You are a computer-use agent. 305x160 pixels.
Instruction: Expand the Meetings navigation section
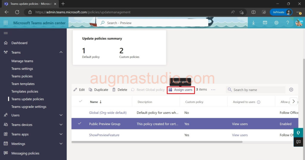coord(61,144)
